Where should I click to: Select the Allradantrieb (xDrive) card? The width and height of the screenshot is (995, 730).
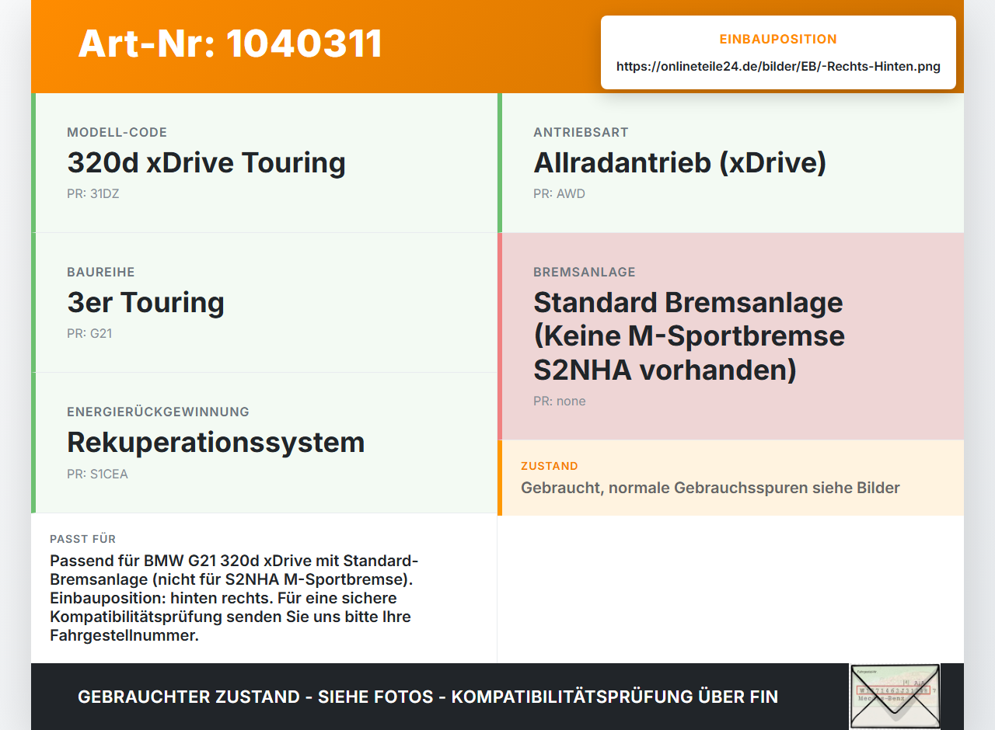click(x=731, y=163)
